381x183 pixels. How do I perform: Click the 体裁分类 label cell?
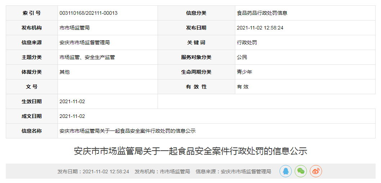32,72
